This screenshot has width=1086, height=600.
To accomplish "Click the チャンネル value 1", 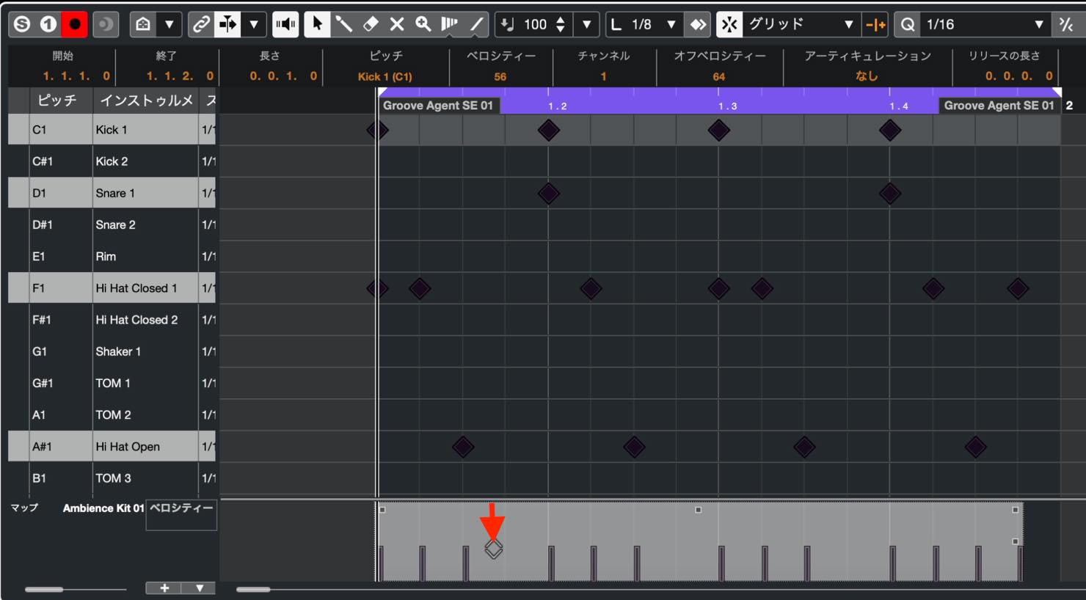I will 604,76.
